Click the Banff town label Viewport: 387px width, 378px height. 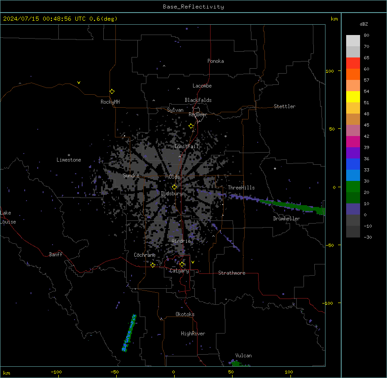click(56, 255)
